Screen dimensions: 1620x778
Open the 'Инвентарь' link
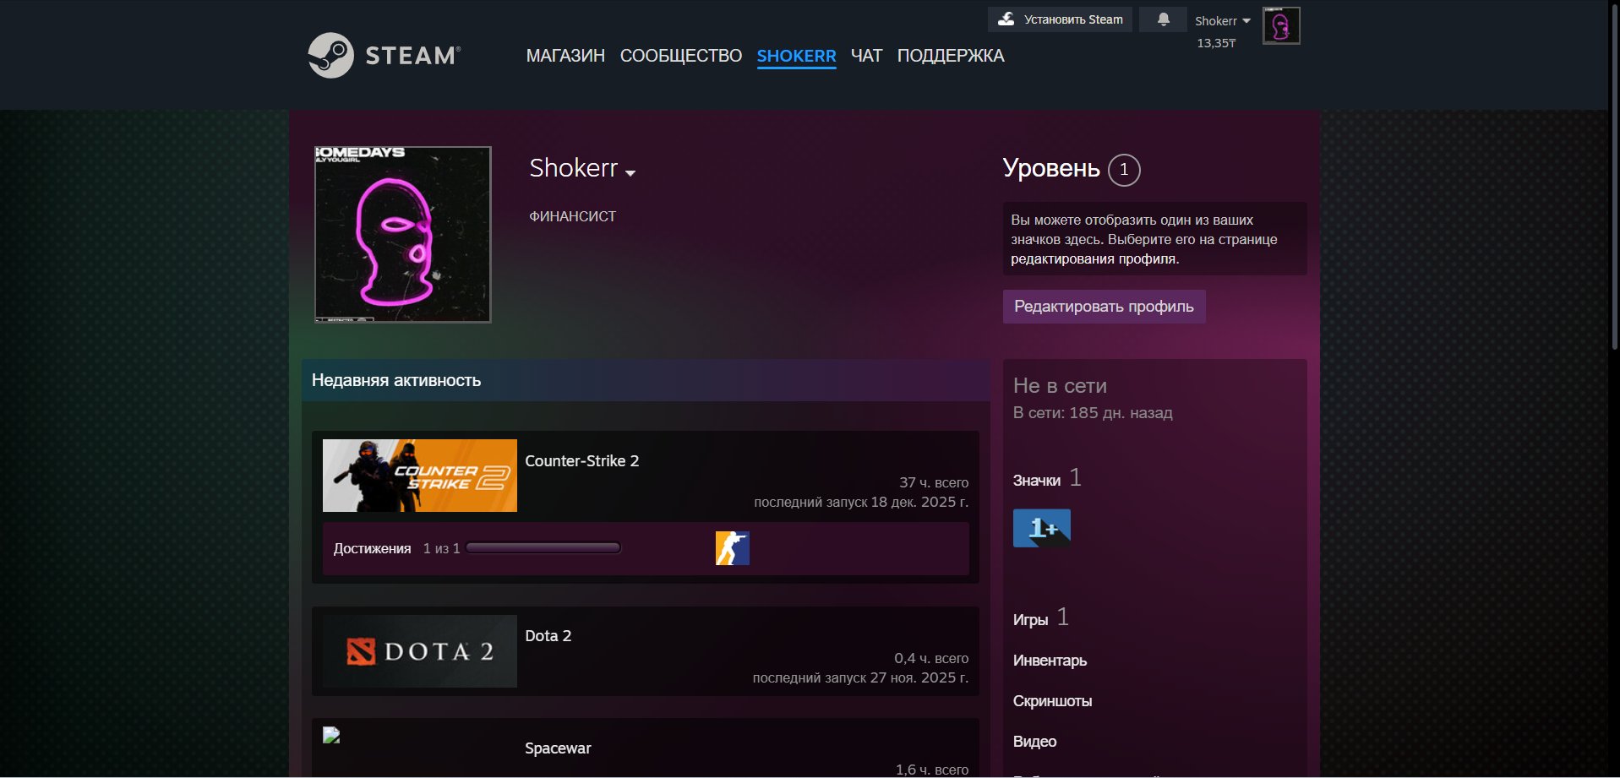(x=1050, y=661)
